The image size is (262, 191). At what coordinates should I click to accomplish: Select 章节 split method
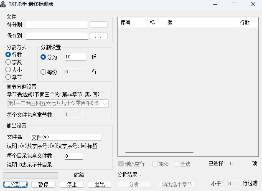pos(8,77)
